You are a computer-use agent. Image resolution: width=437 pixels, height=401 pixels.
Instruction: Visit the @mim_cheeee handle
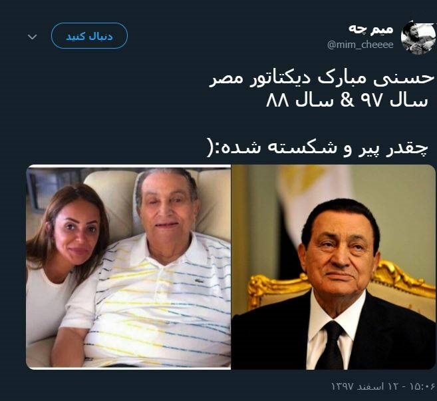(361, 45)
